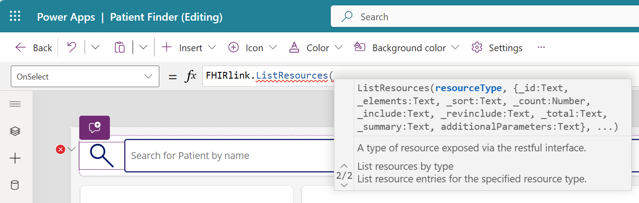
Task: Show next overload with down chevron
Action: point(345,185)
